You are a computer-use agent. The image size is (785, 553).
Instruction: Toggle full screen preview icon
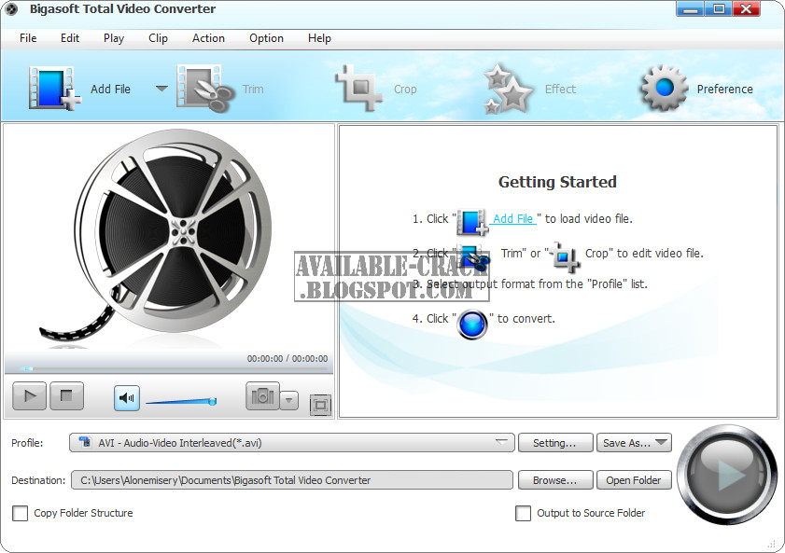[x=320, y=405]
